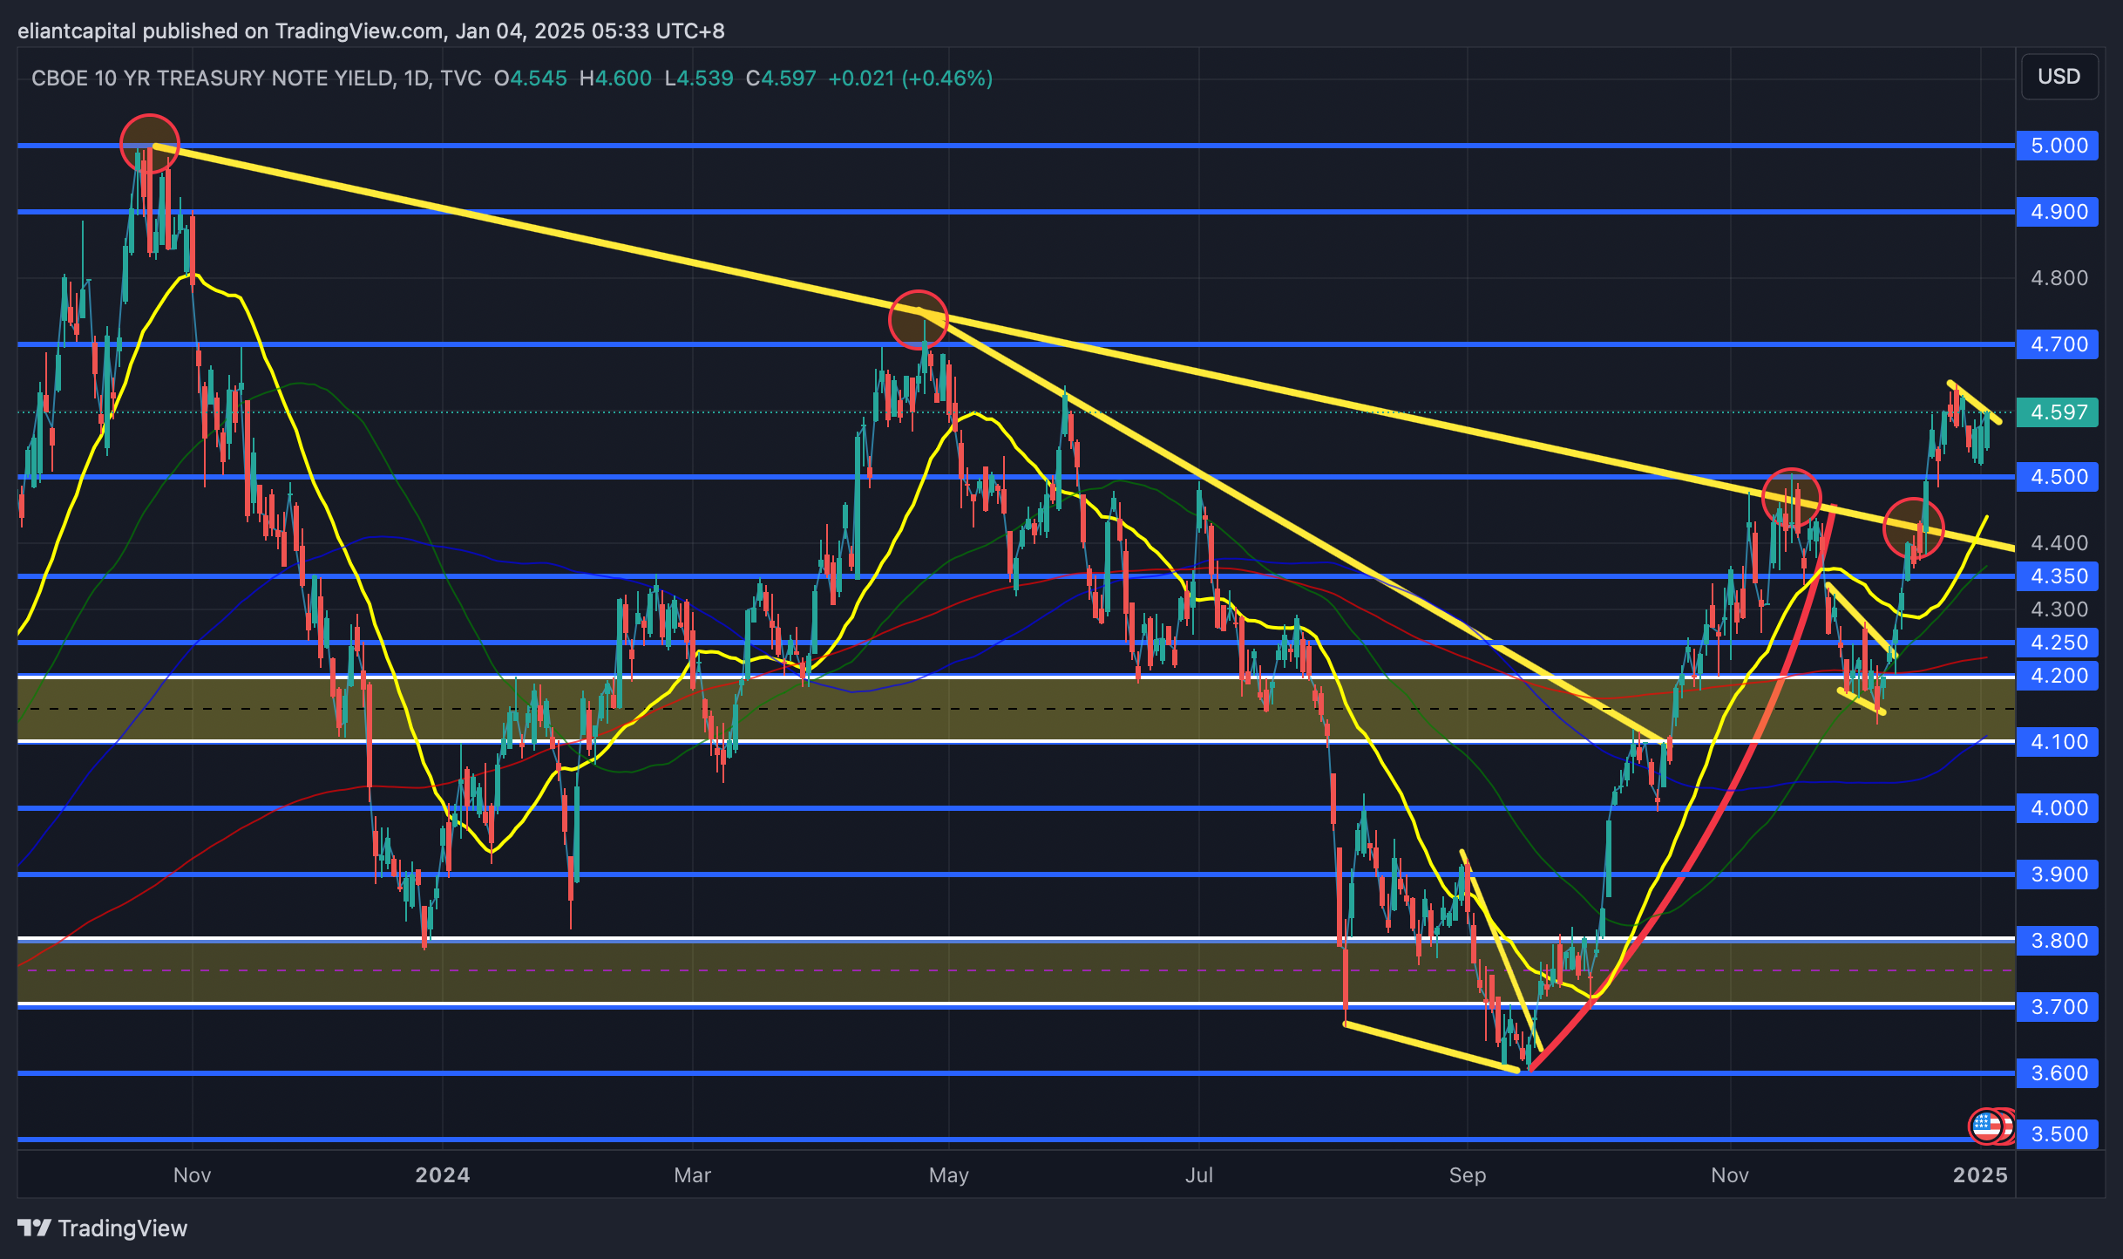Click the red circle marker near May peak
The height and width of the screenshot is (1259, 2123).
click(x=918, y=320)
